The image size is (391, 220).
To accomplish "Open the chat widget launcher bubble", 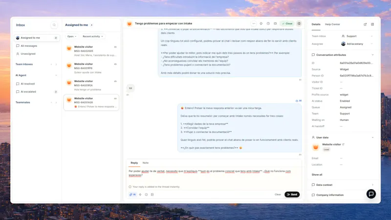I will tap(371, 194).
